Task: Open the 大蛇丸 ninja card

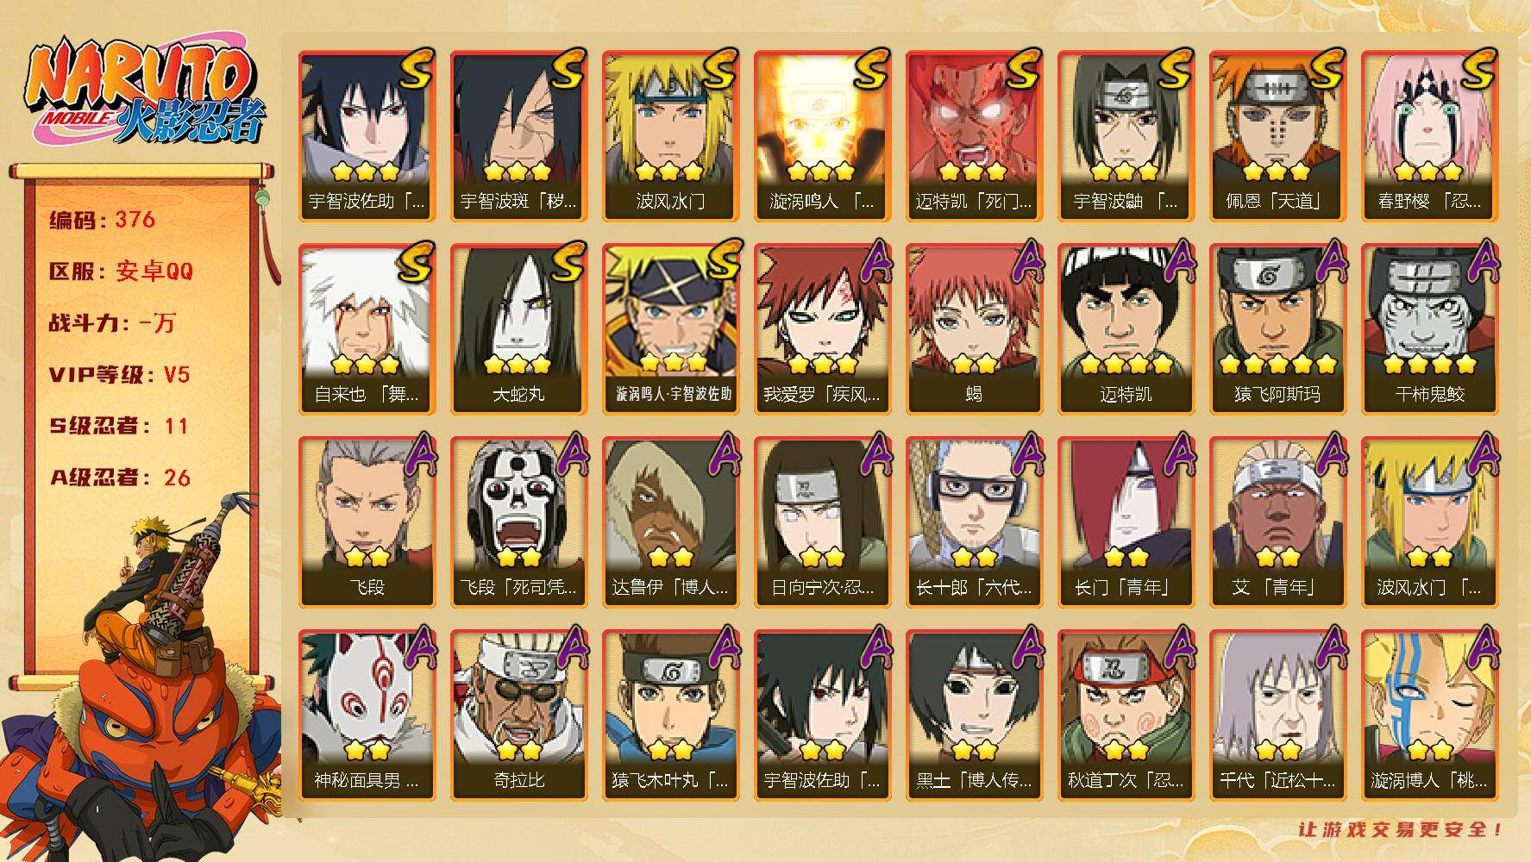Action: click(518, 329)
